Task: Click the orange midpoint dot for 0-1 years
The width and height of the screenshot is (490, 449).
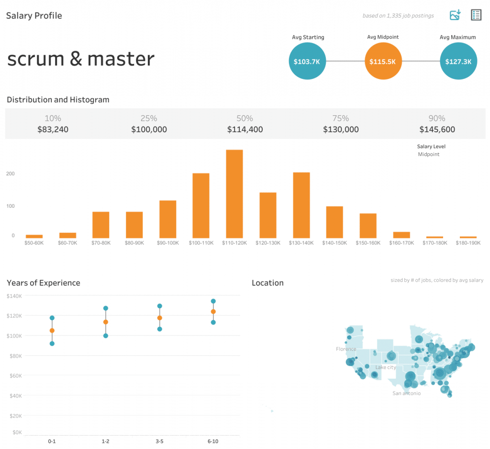Action: [52, 330]
